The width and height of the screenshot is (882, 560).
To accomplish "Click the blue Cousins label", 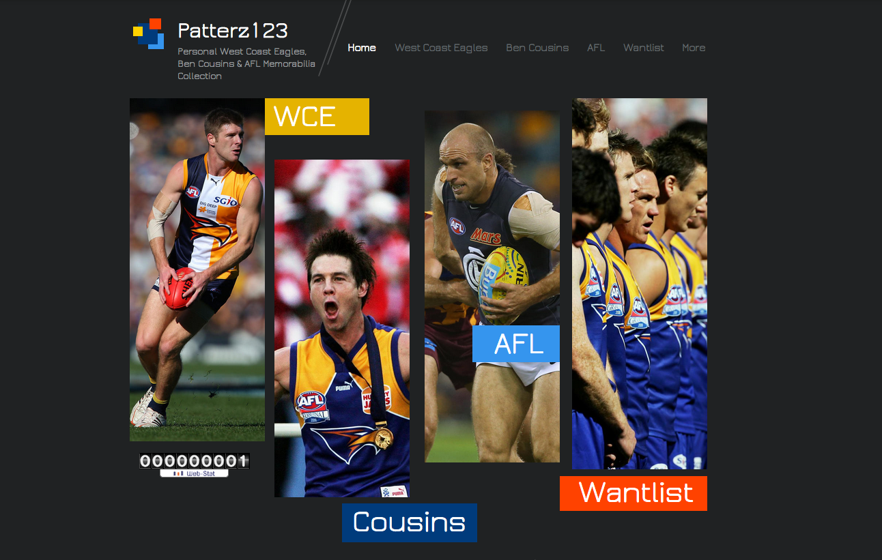I will click(409, 522).
